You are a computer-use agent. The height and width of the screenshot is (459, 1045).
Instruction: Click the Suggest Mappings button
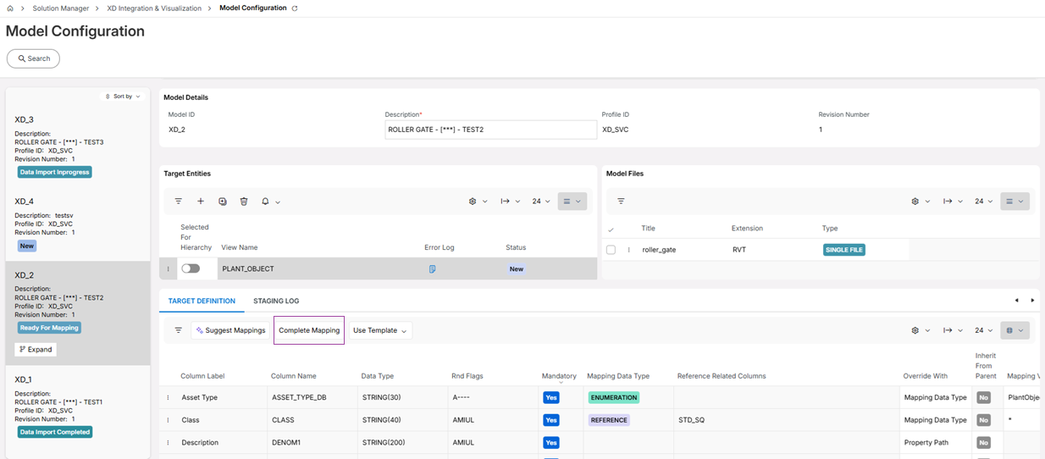[230, 330]
